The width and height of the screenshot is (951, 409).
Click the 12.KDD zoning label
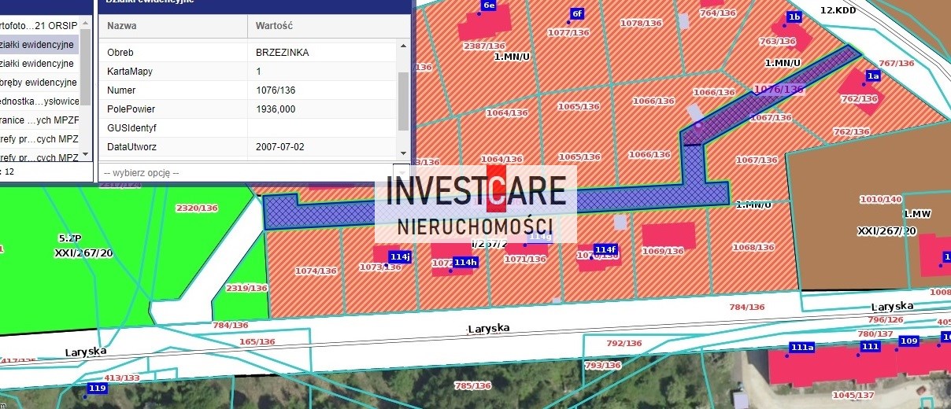(x=838, y=10)
